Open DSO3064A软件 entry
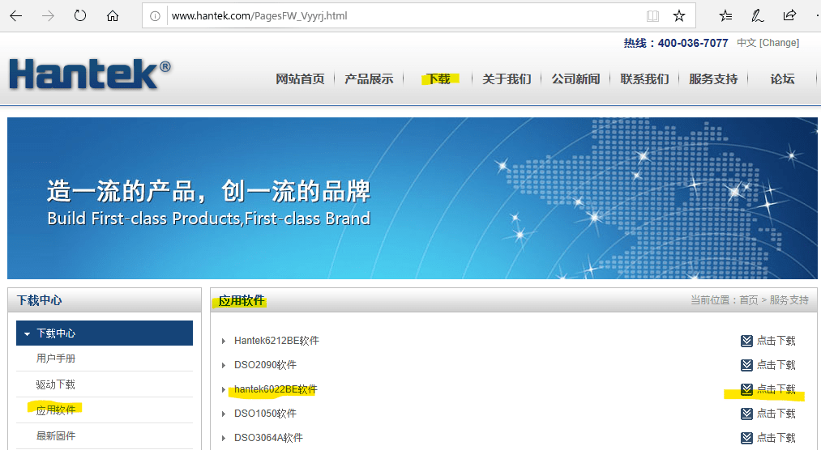Screen dimensions: 821x450 coord(268,438)
